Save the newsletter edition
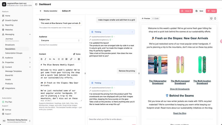This screenshot has height=125, width=222. [x=199, y=11]
